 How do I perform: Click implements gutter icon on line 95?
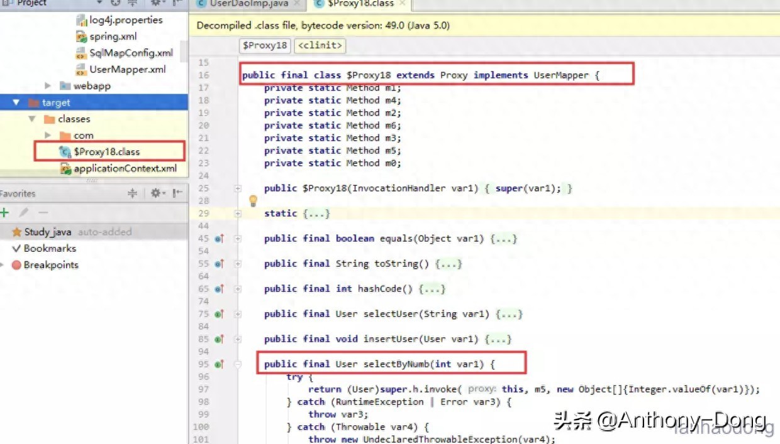coord(219,364)
